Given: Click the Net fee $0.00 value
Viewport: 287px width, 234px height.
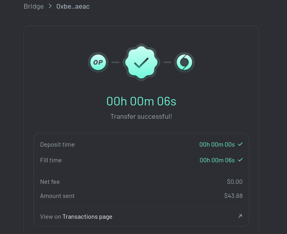Looking at the screenshot, I should (235, 182).
